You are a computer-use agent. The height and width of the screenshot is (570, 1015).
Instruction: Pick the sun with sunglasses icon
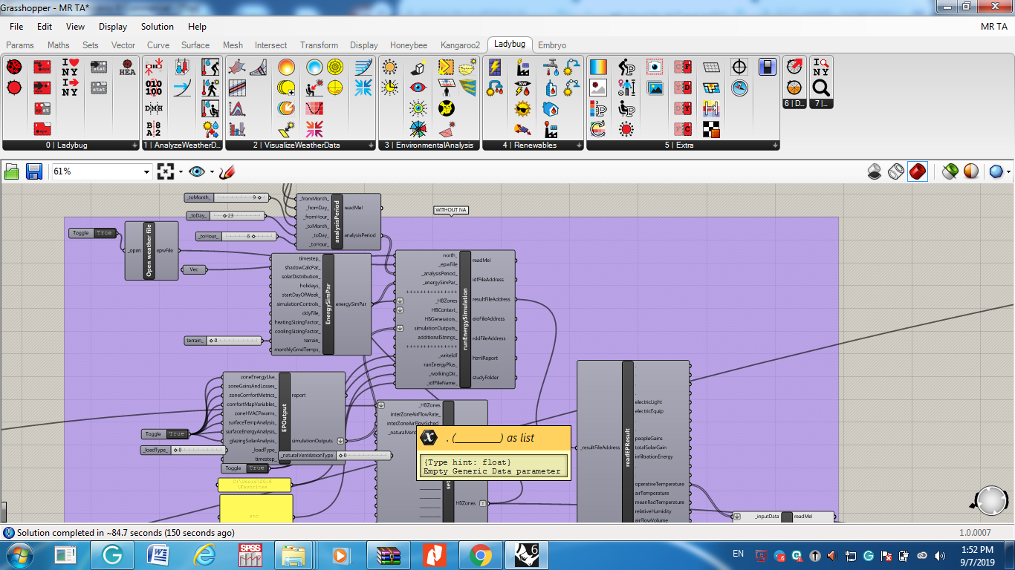coord(523,109)
